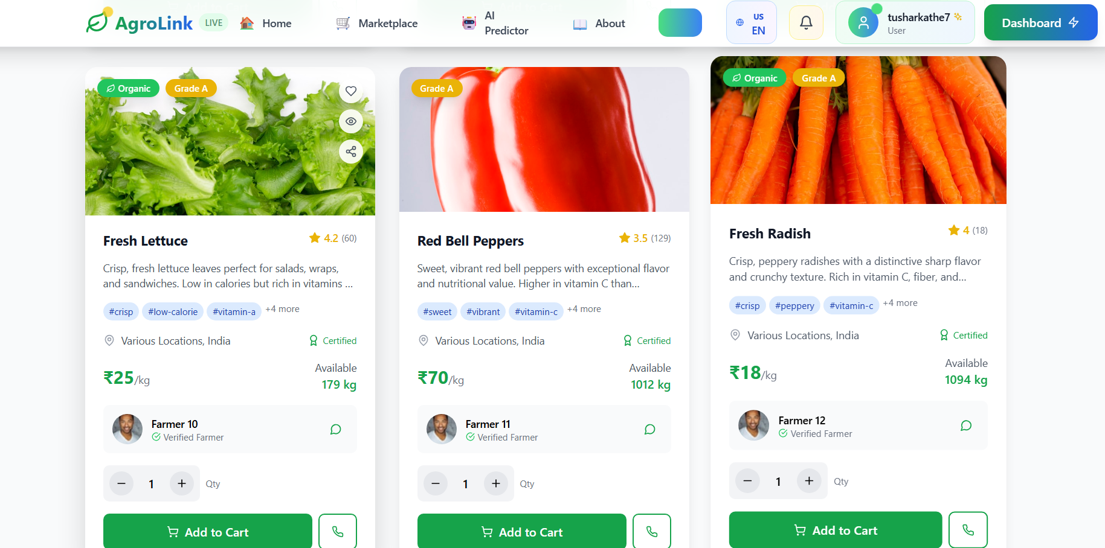
Task: Open the tusharkathe7 user profile menu
Action: [x=905, y=23]
